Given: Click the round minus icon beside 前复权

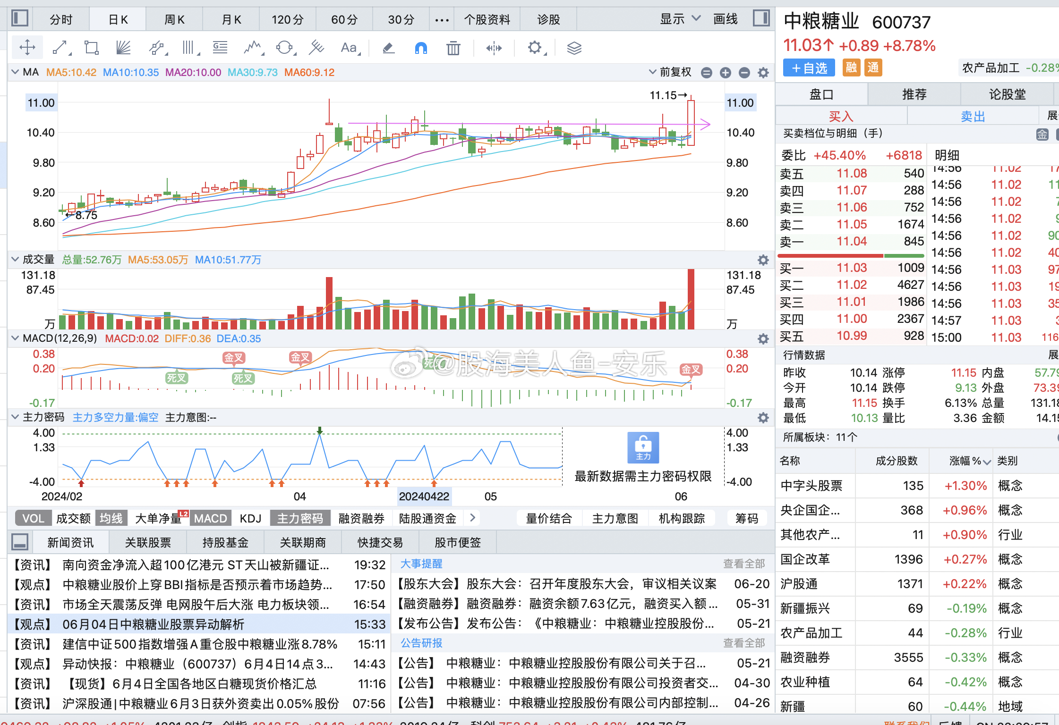Looking at the screenshot, I should coord(707,73).
